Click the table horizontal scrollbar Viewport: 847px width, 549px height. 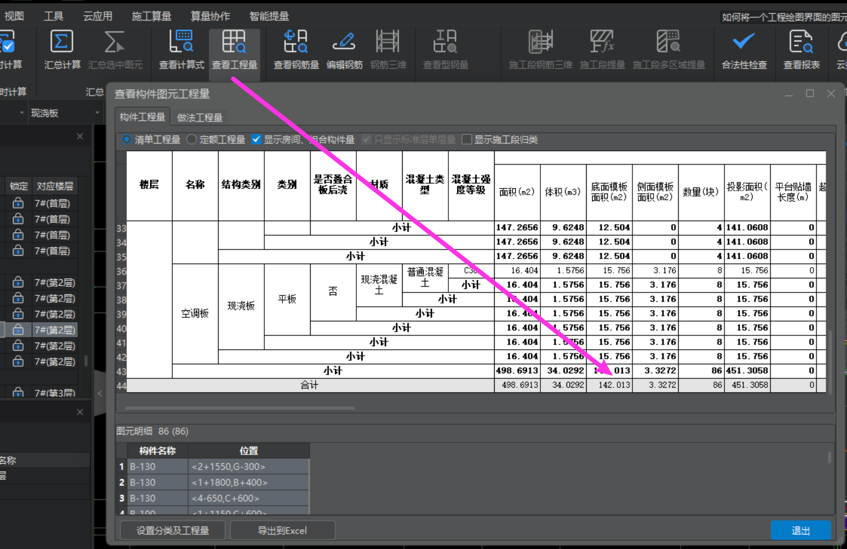click(x=240, y=408)
